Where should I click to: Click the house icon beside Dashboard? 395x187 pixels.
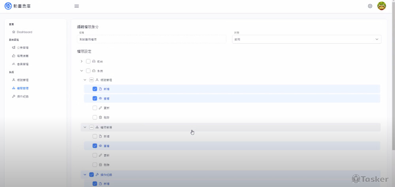click(14, 32)
